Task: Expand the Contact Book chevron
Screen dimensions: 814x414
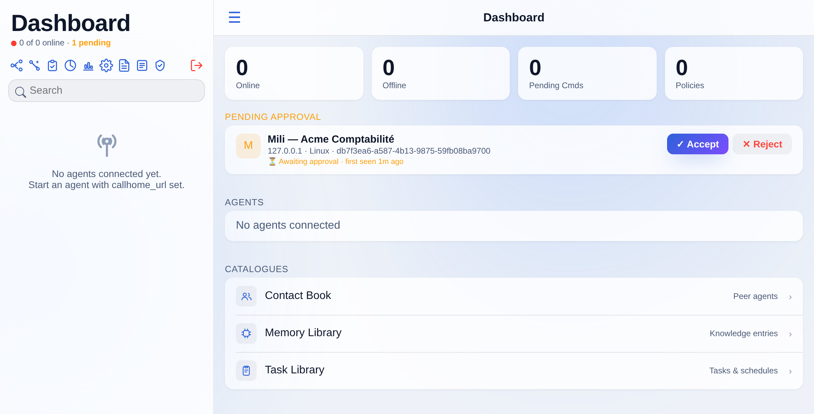Action: click(790, 297)
